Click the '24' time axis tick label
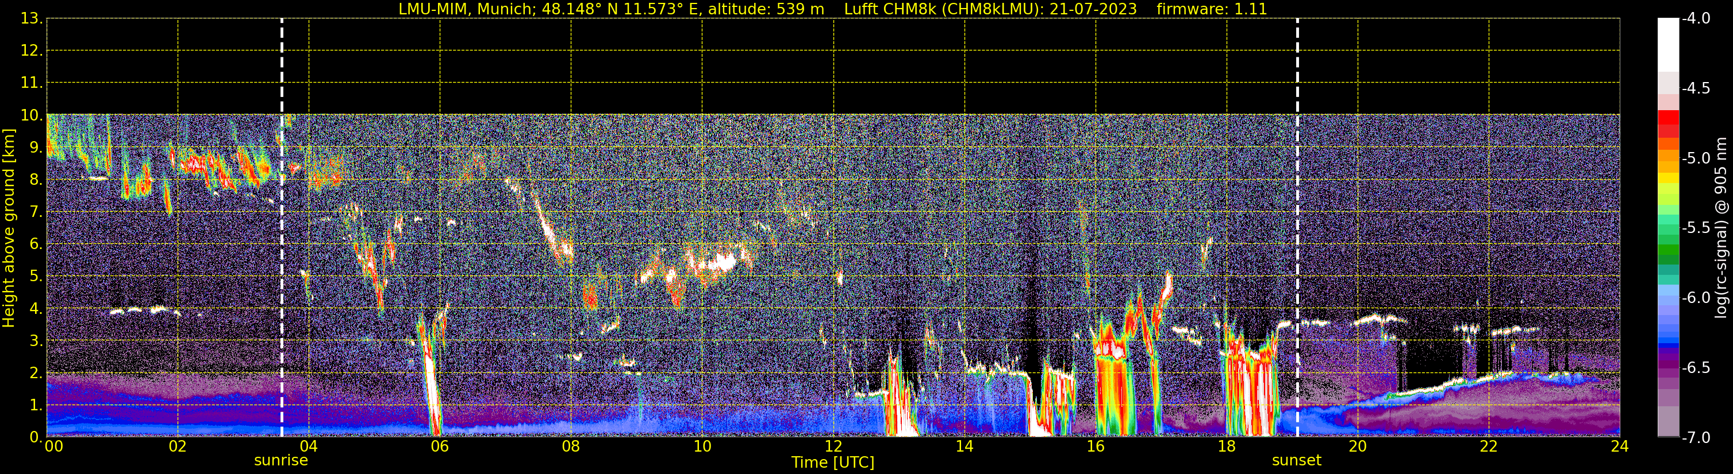 [1620, 446]
